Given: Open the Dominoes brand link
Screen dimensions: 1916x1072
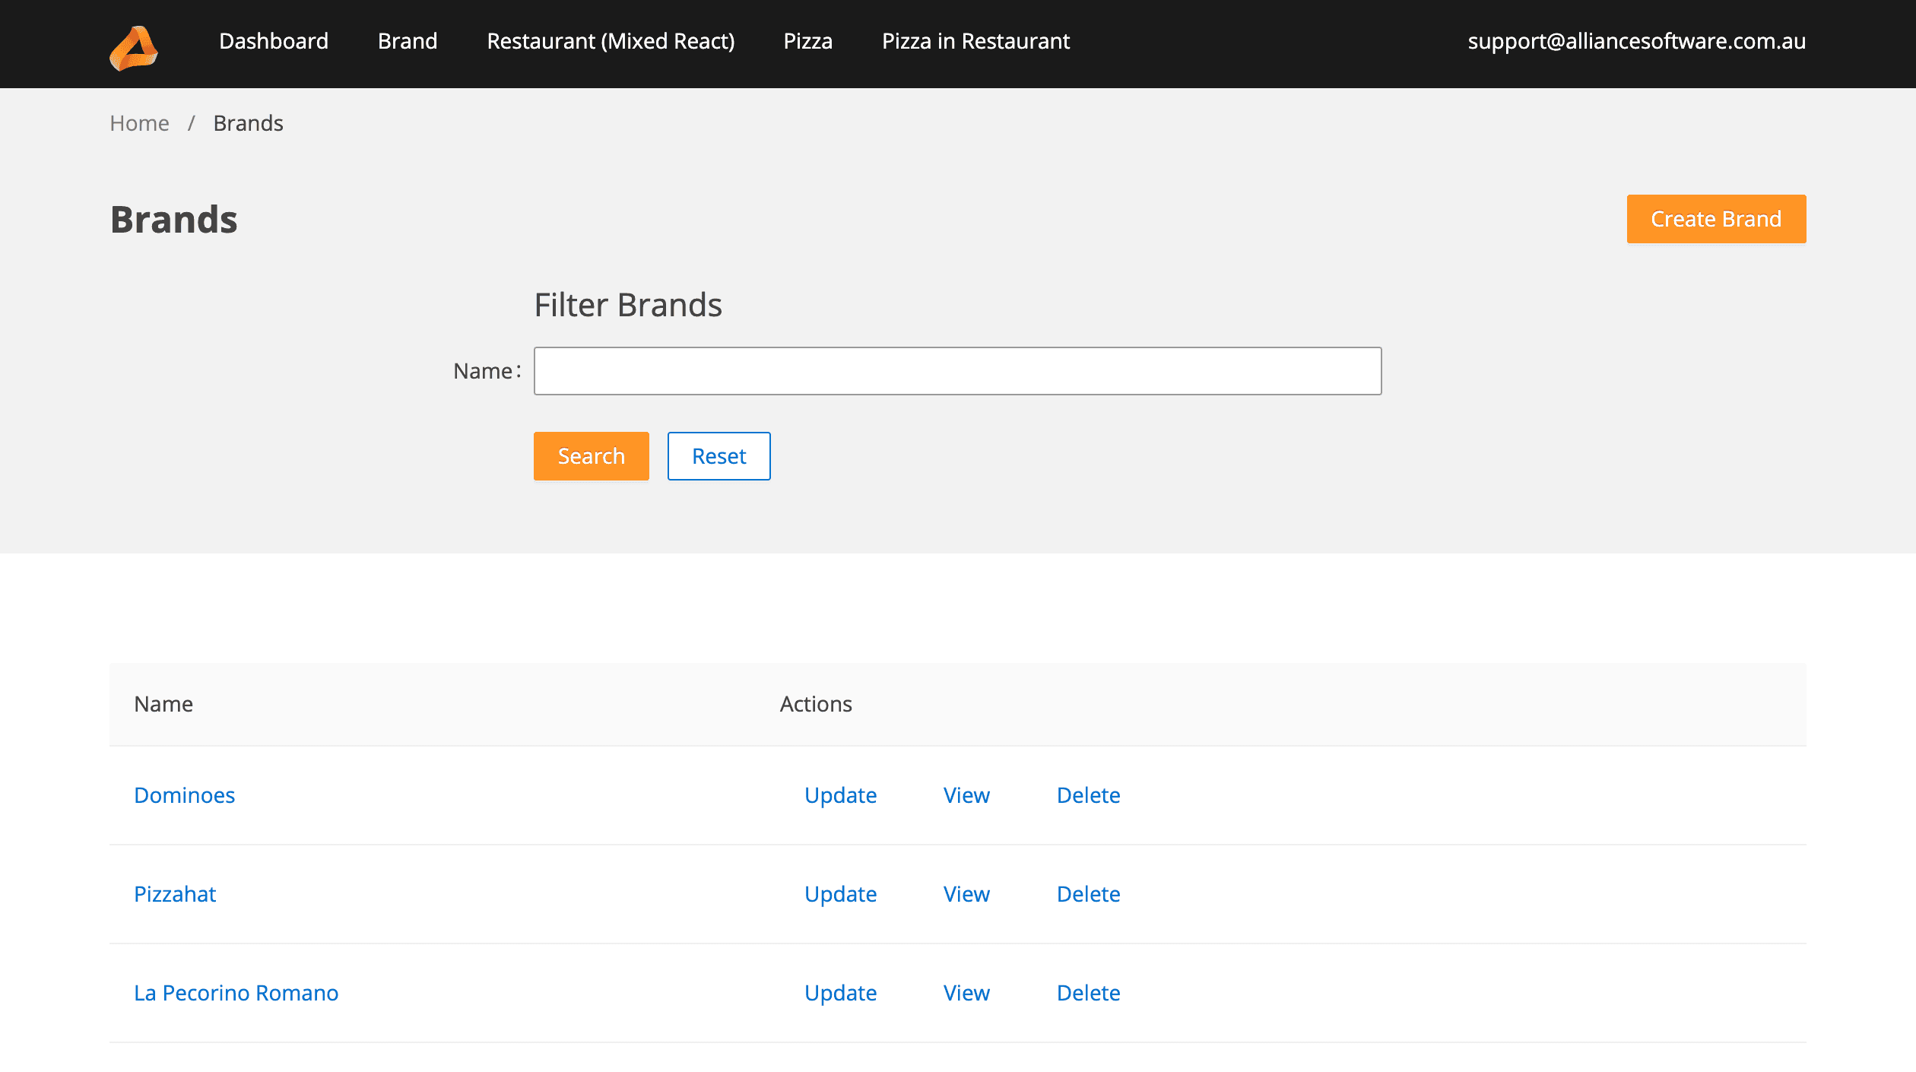Looking at the screenshot, I should point(184,795).
